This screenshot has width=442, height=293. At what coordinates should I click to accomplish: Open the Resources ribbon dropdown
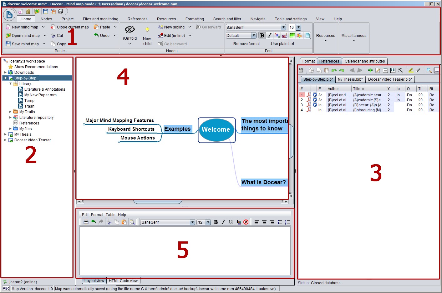click(326, 38)
